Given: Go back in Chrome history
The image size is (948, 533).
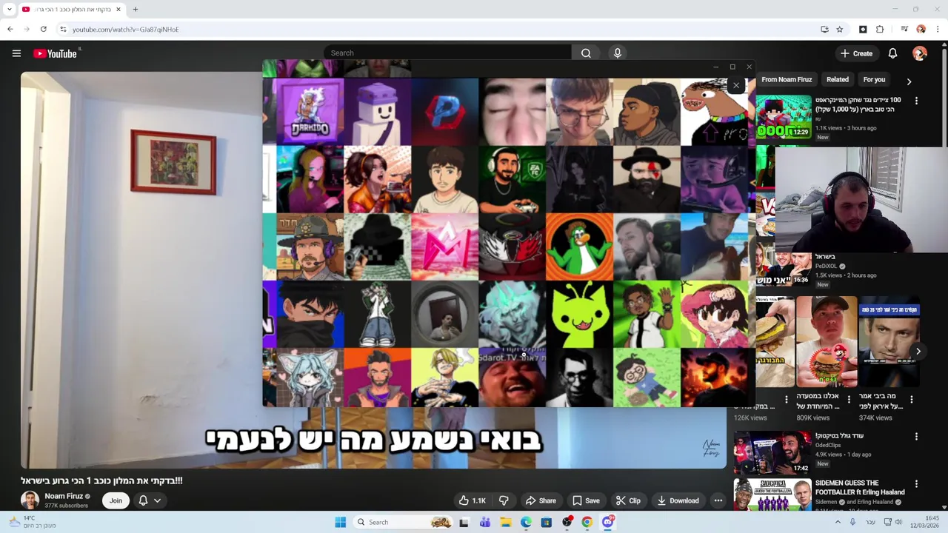Looking at the screenshot, I should (10, 30).
